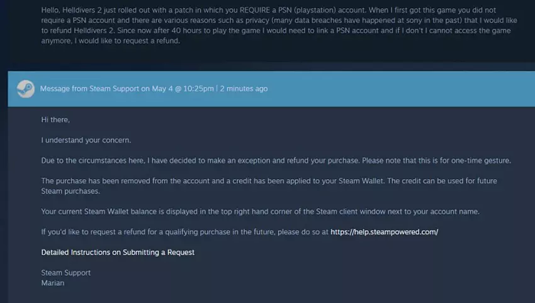
Task: Click the 'May 4 @ 10:25pm' date
Action: pyautogui.click(x=182, y=89)
